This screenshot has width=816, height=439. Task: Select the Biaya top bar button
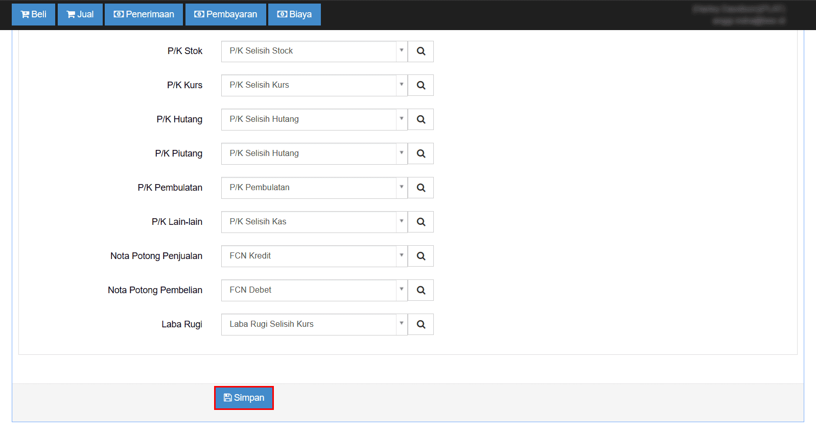tap(294, 14)
